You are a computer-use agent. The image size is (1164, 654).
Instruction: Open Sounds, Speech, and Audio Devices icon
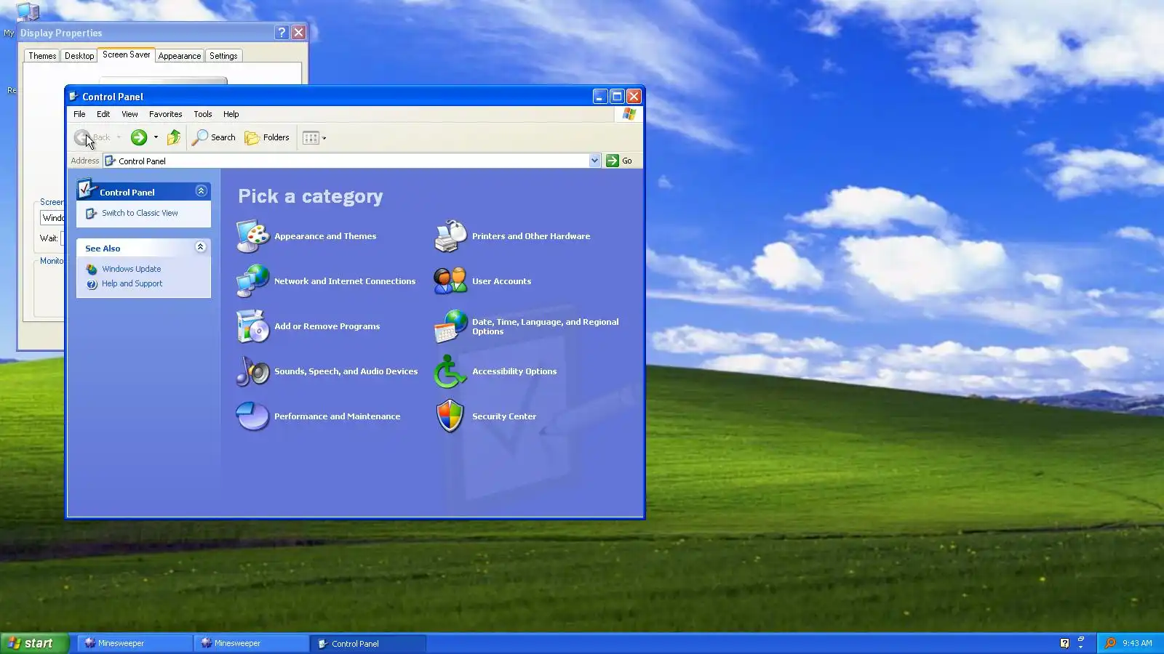pyautogui.click(x=253, y=371)
